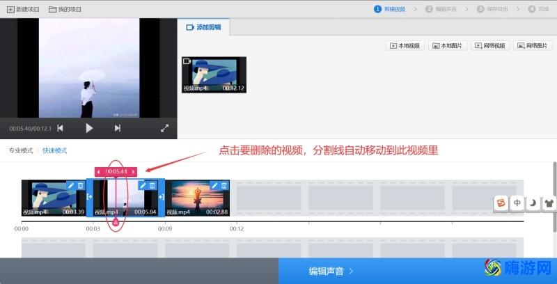Add a 网络图片
This screenshot has width=557, height=284.
tap(533, 46)
